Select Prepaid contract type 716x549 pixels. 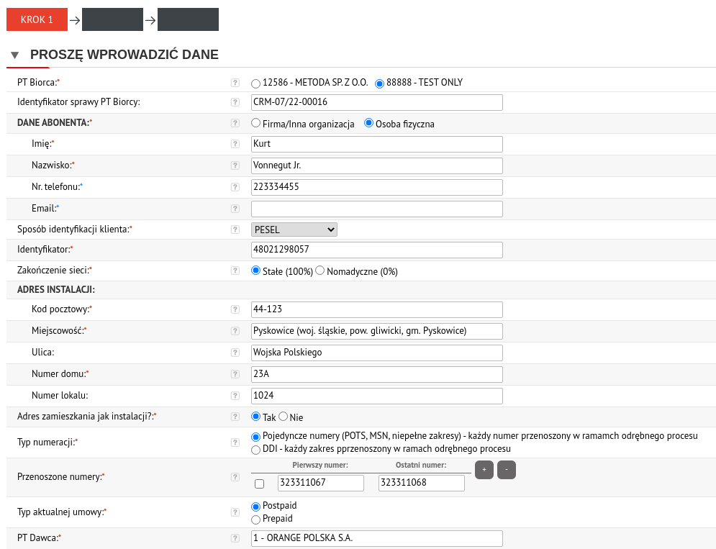[x=255, y=519]
